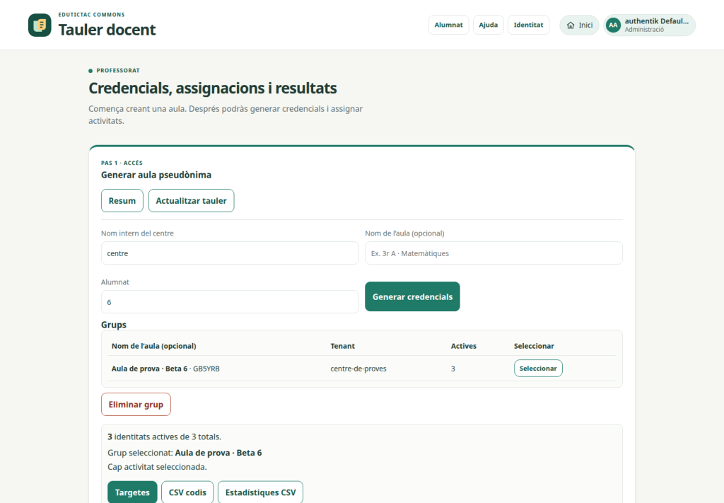Image resolution: width=724 pixels, height=503 pixels.
Task: Click the house icon in Inici button
Action: 571,25
